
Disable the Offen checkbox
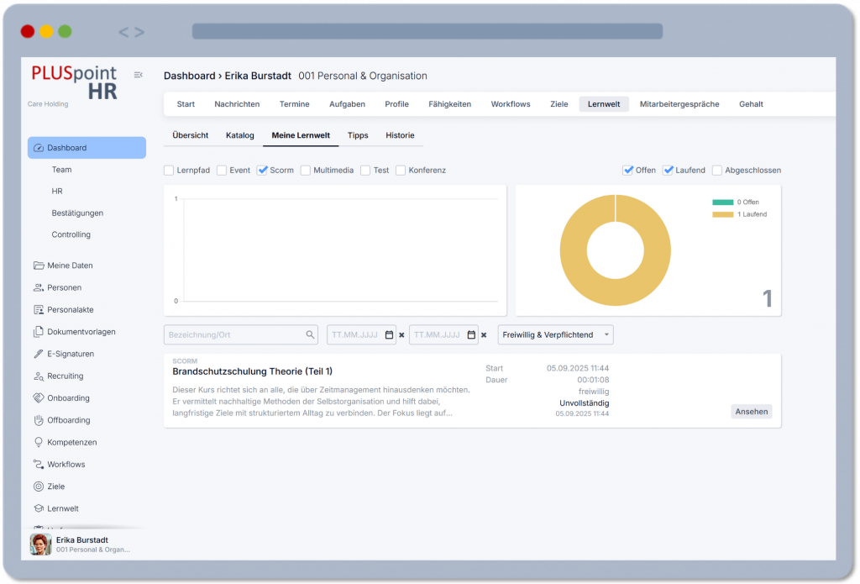tap(629, 170)
